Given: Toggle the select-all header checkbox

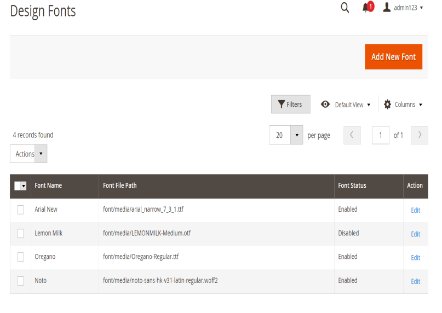Looking at the screenshot, I should [x=18, y=186].
